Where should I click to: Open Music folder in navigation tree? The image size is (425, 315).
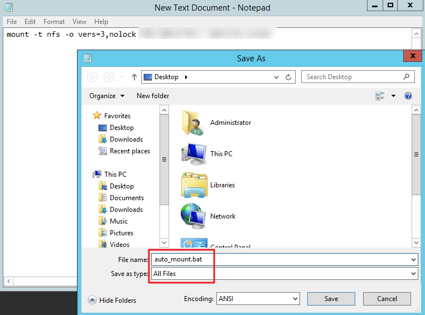(x=113, y=221)
